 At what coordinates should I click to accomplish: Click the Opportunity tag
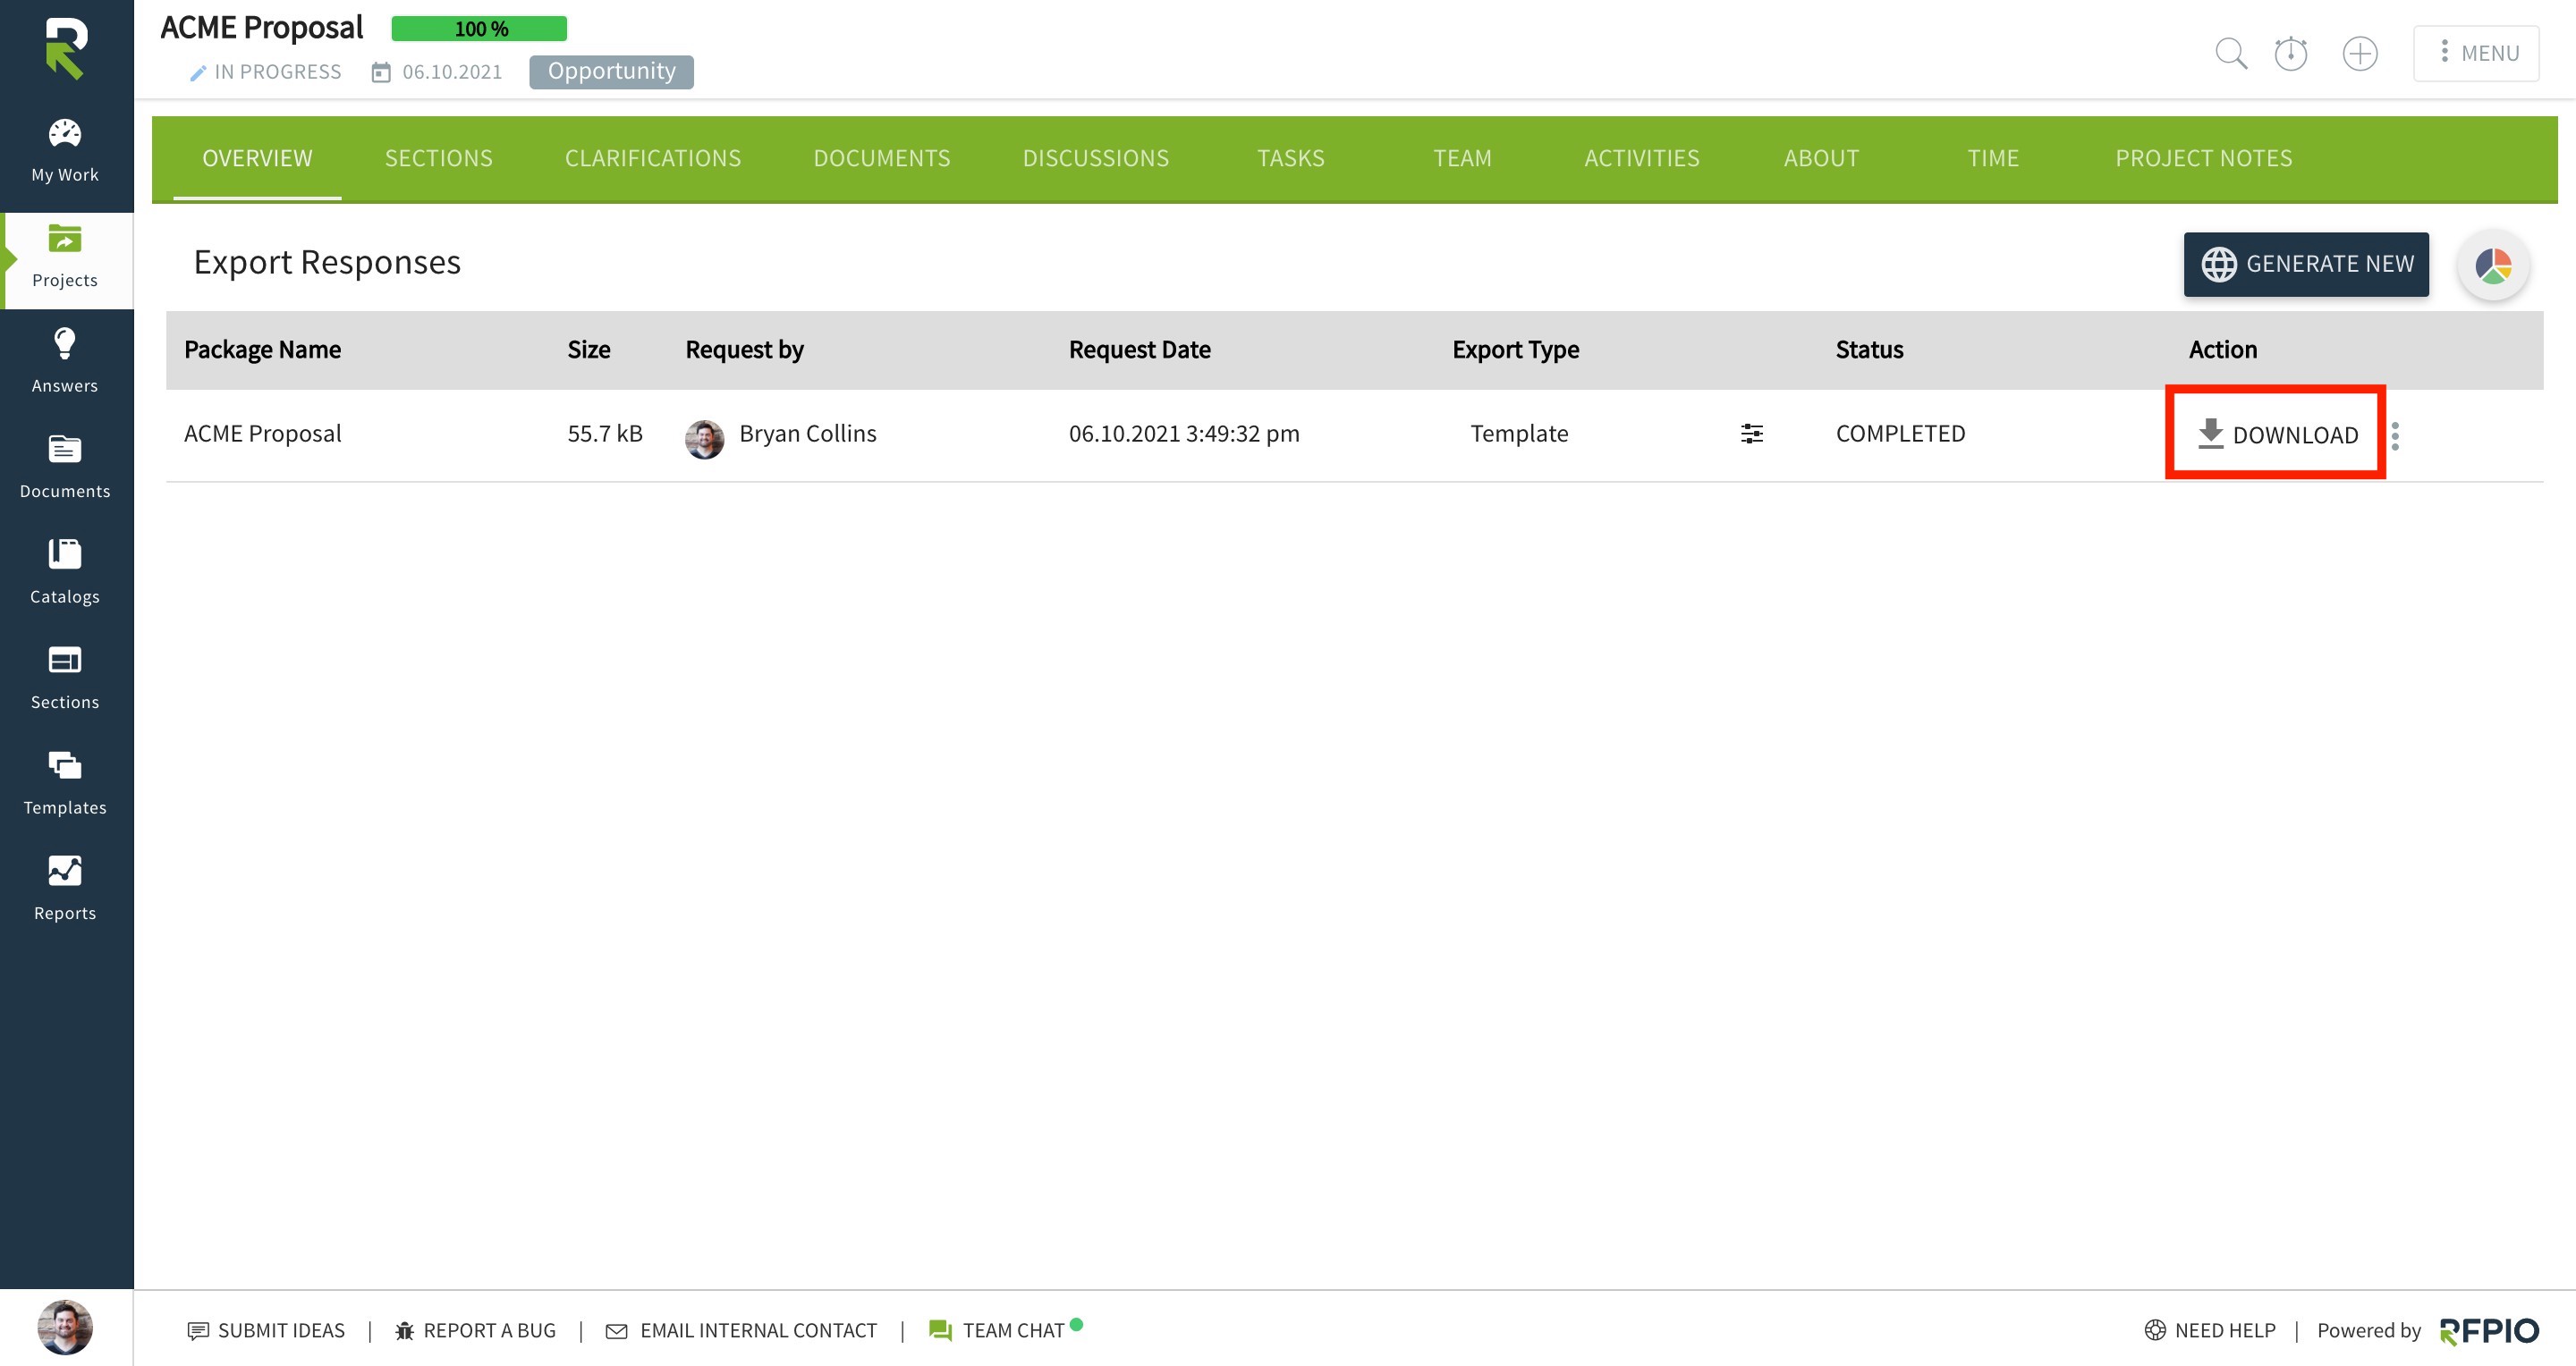[x=611, y=71]
